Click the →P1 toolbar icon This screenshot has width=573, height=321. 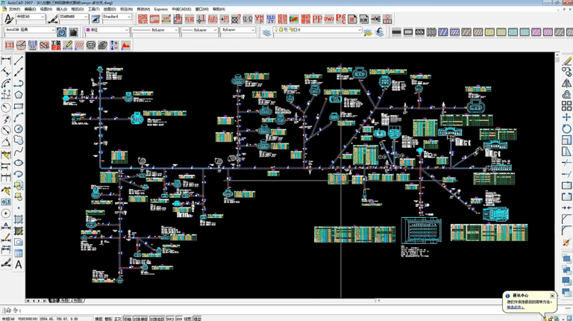(x=225, y=19)
